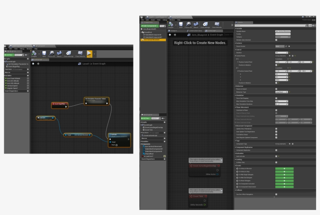Viewport: 320px width, 215px height.
Task: Click Save icon in Arm_Blueprint editor toolbar
Action: (x=181, y=25)
